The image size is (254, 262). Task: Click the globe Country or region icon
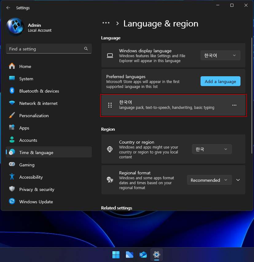pos(110,149)
